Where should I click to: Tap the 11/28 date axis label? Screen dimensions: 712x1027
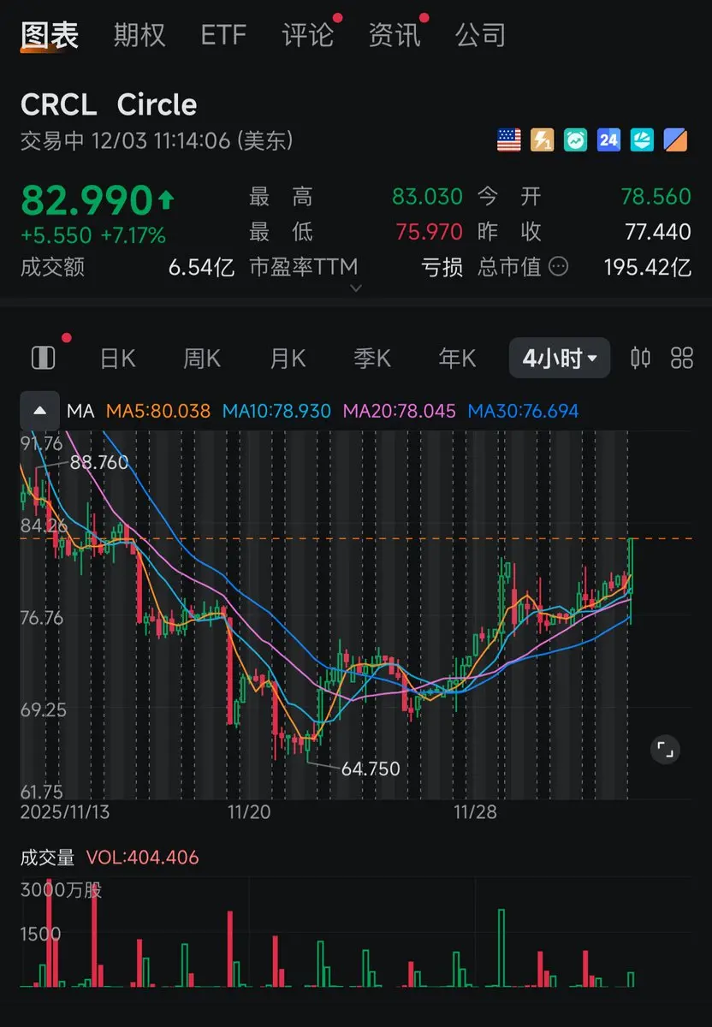tap(475, 811)
